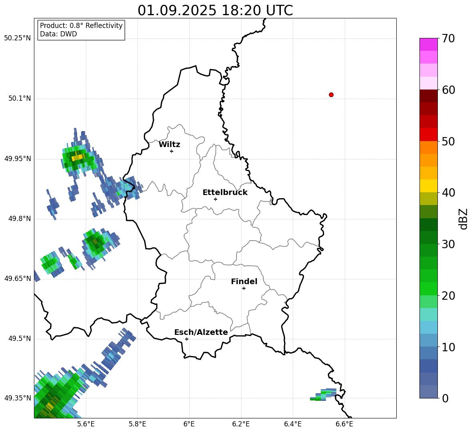The width and height of the screenshot is (473, 432).
Task: Click the 6°E longitude label
Action: [189, 424]
